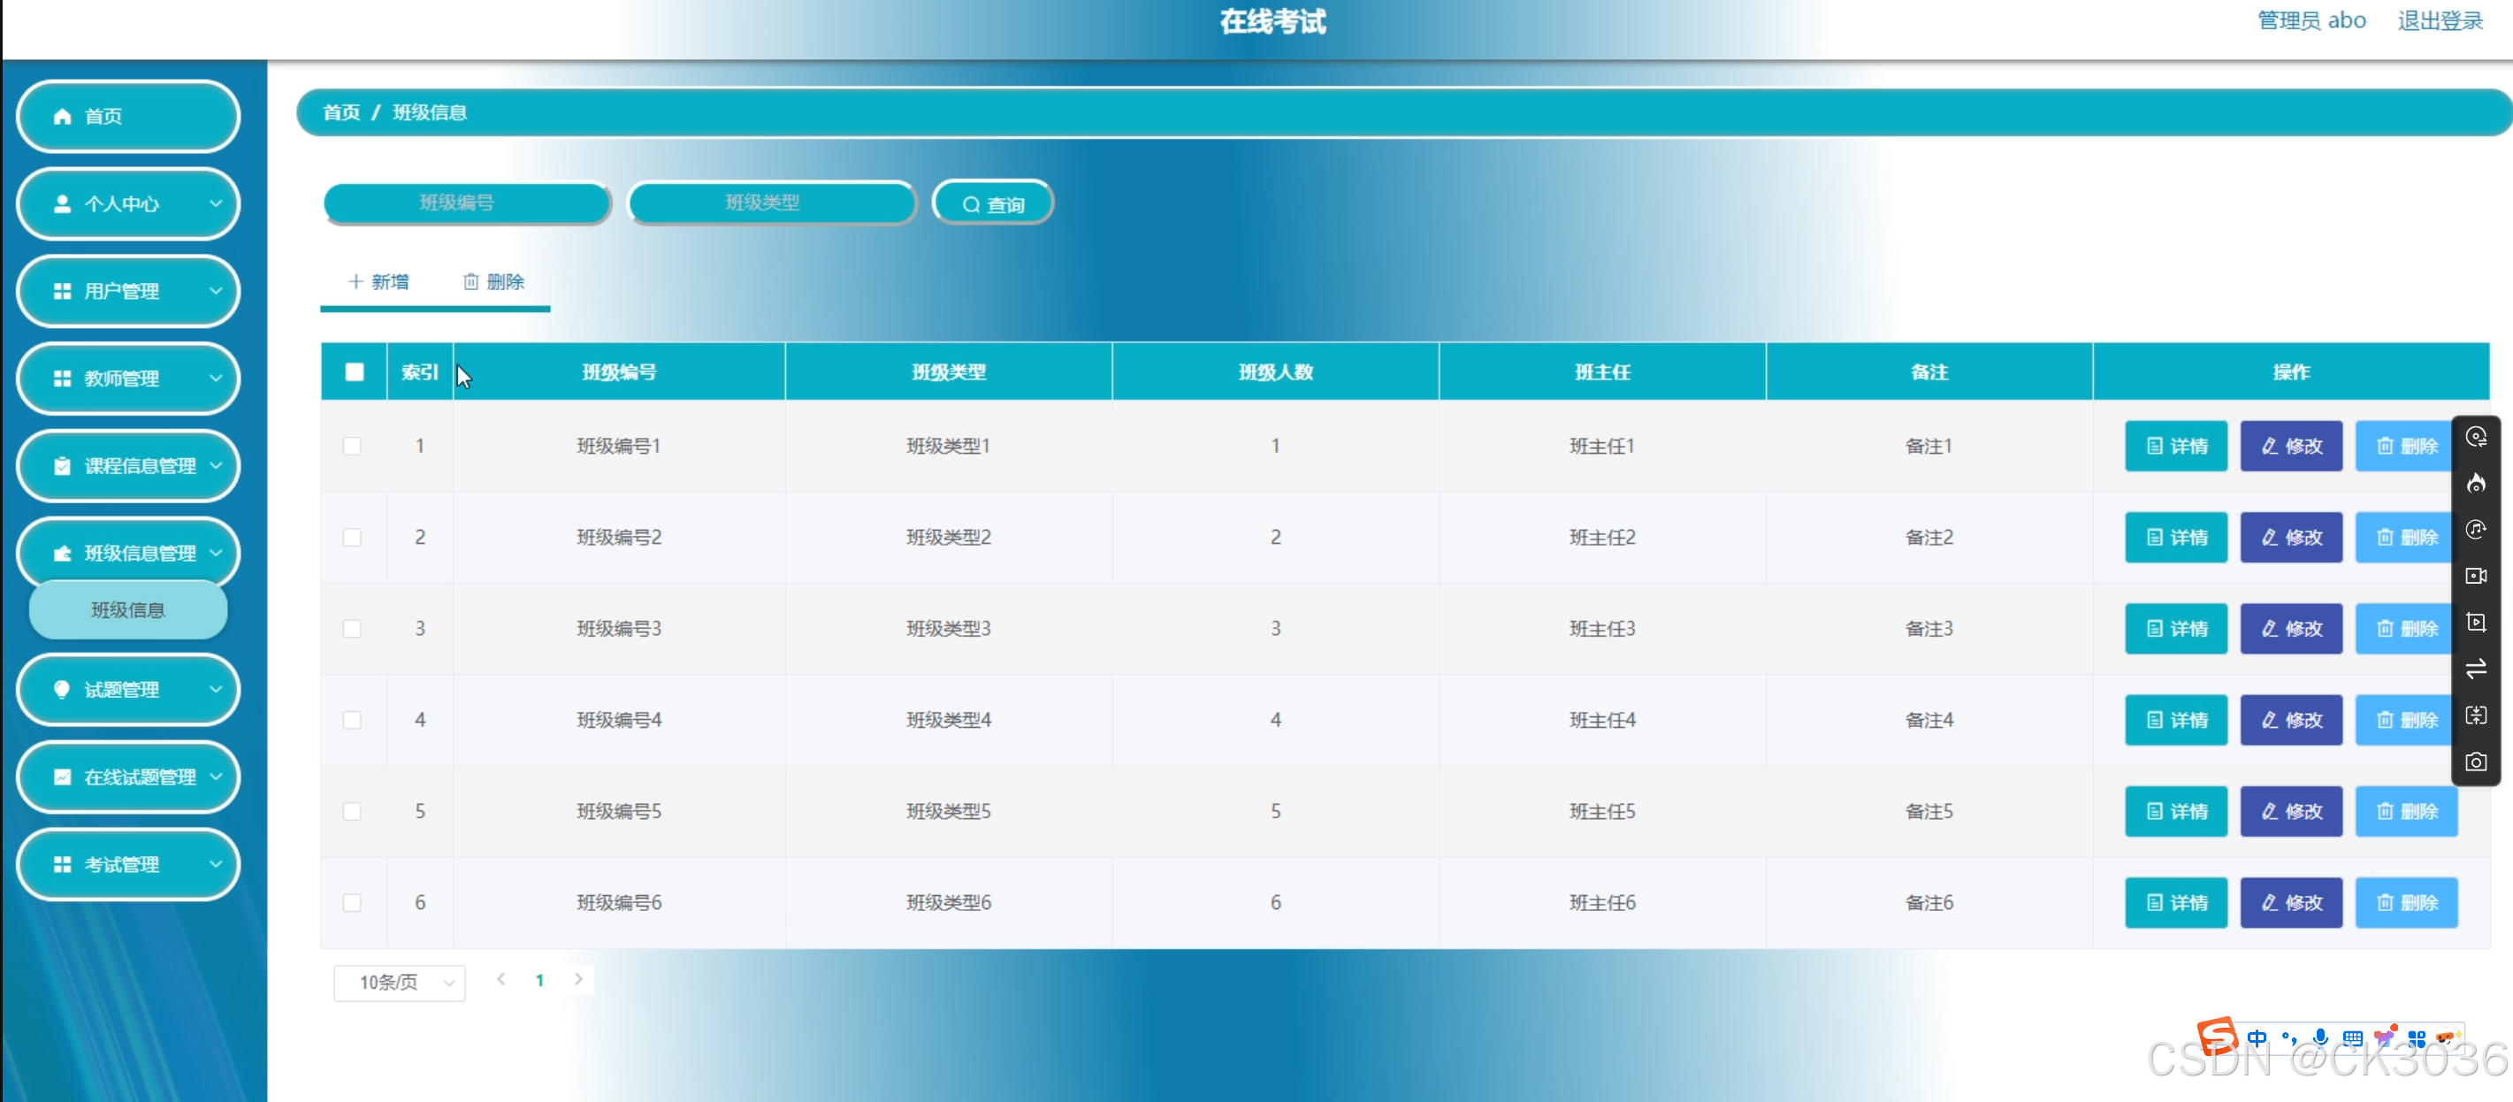
Task: Click the Sogou S logo icon
Action: point(2217,1036)
